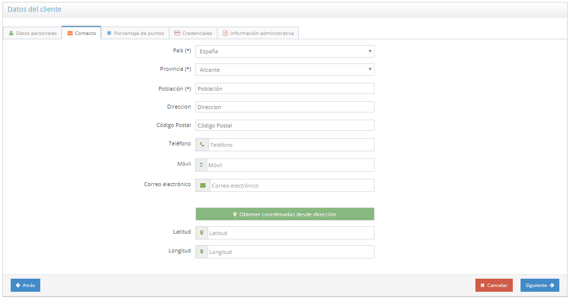The width and height of the screenshot is (571, 300).
Task: Click the map pin icon beside Longitud
Action: 202,252
